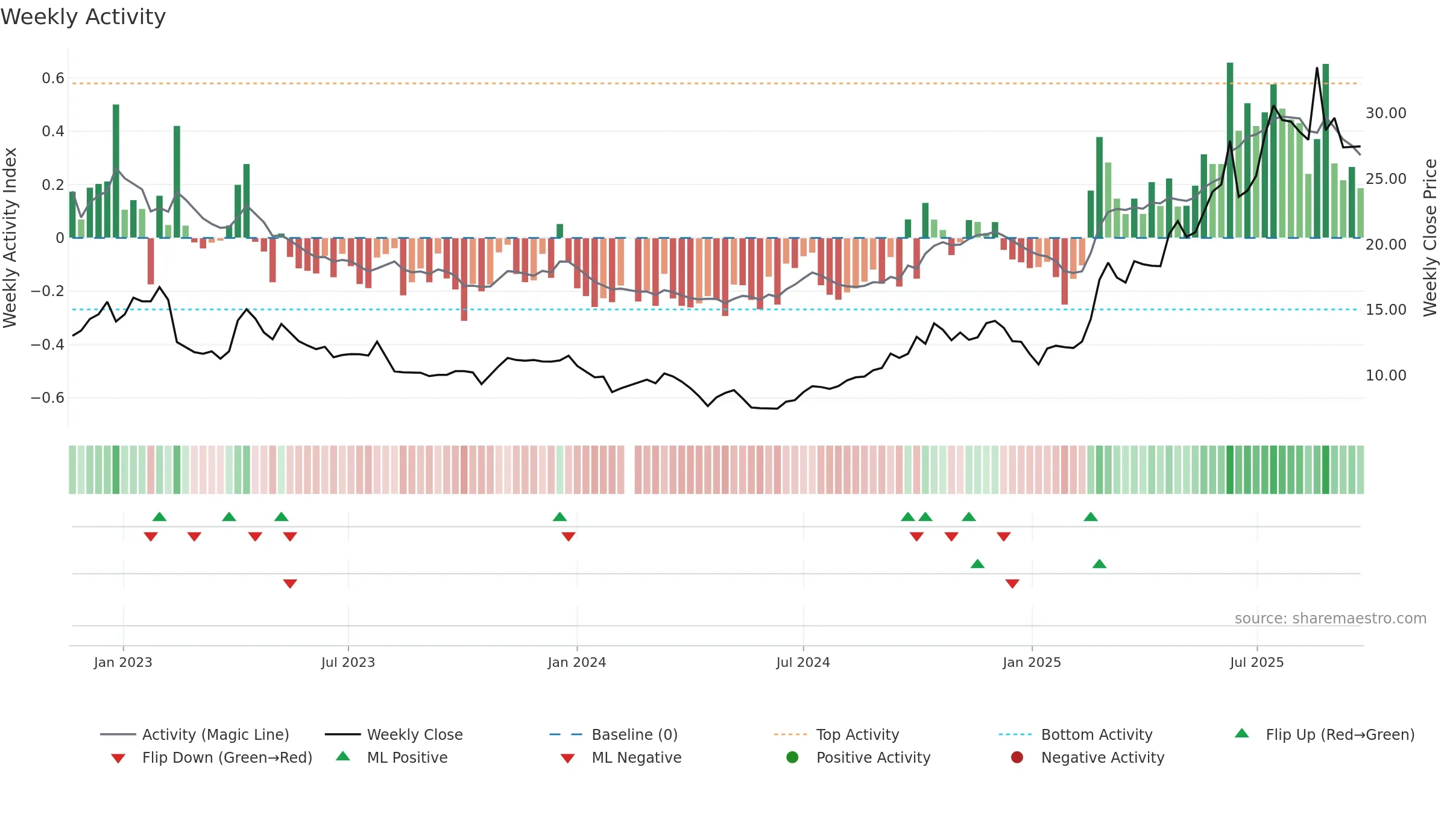The width and height of the screenshot is (1447, 814).
Task: Toggle the Baseline (0) legend entry
Action: 614,734
